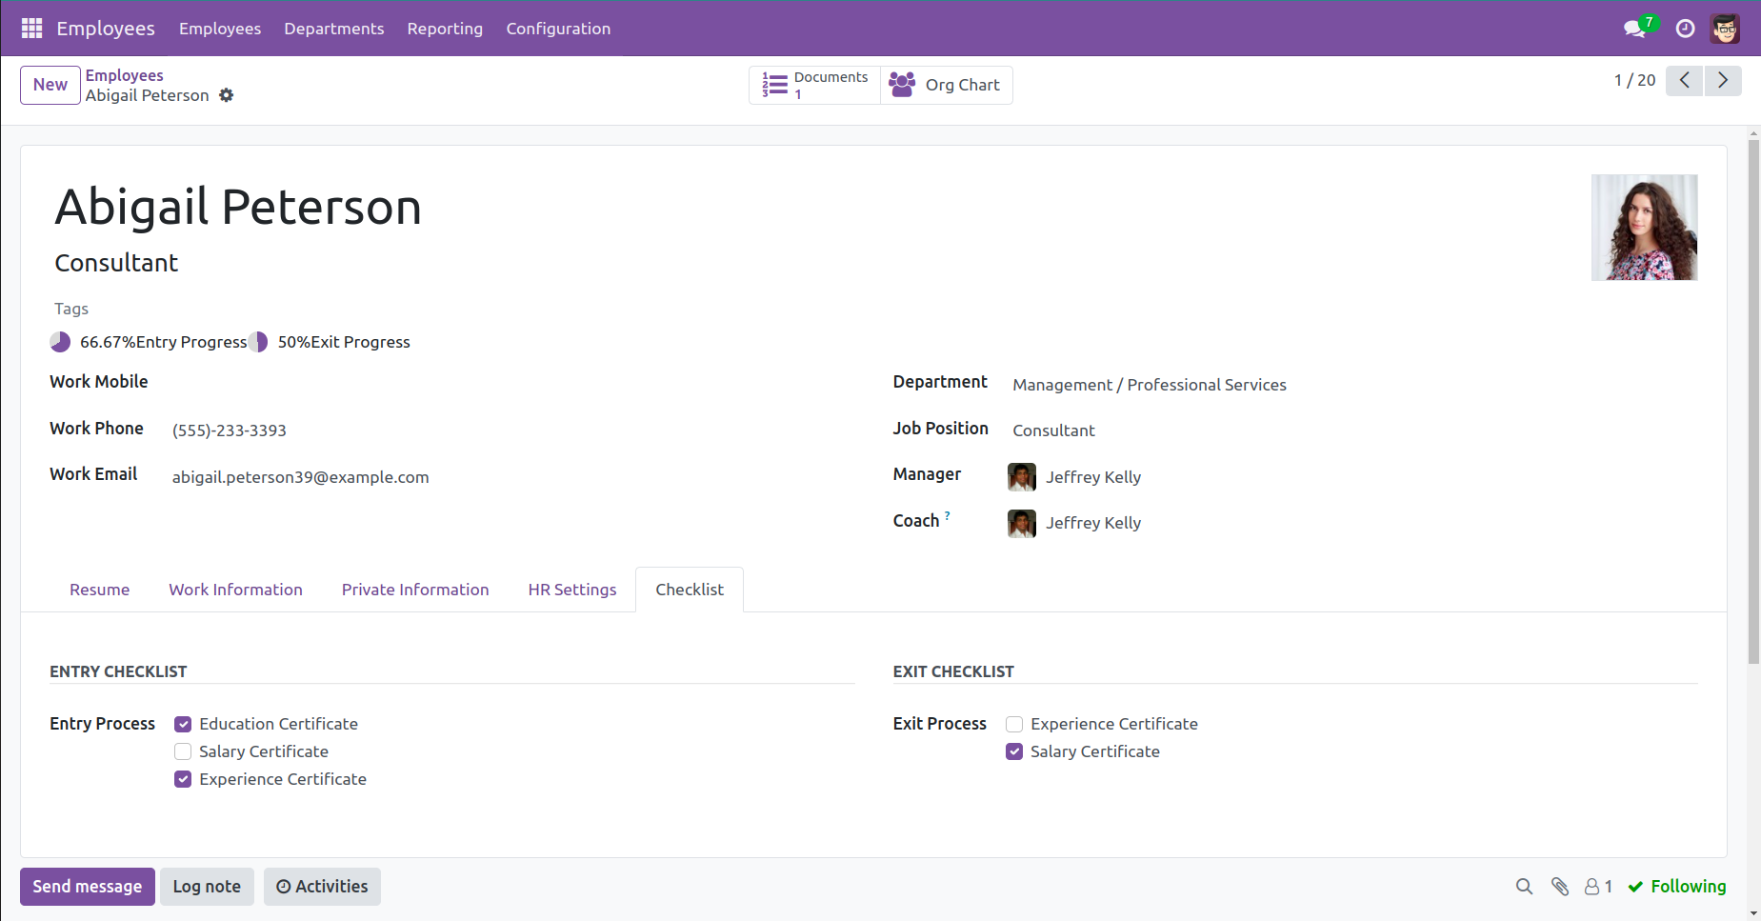Show followers list icon

point(1598,887)
